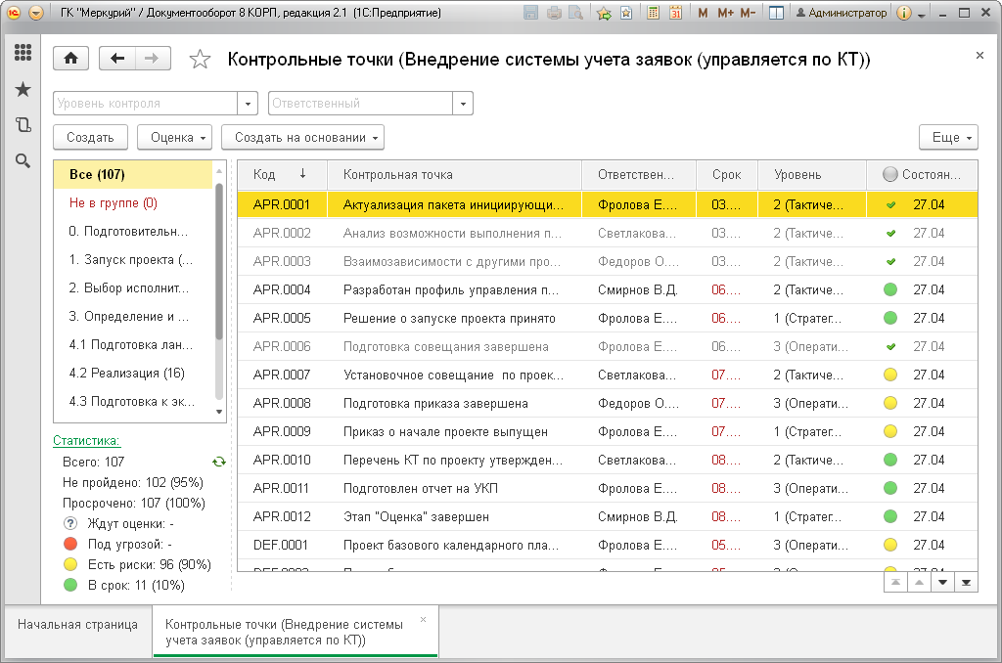Open search magnifier in left sidebar
This screenshot has height=663, width=1002.
[23, 161]
